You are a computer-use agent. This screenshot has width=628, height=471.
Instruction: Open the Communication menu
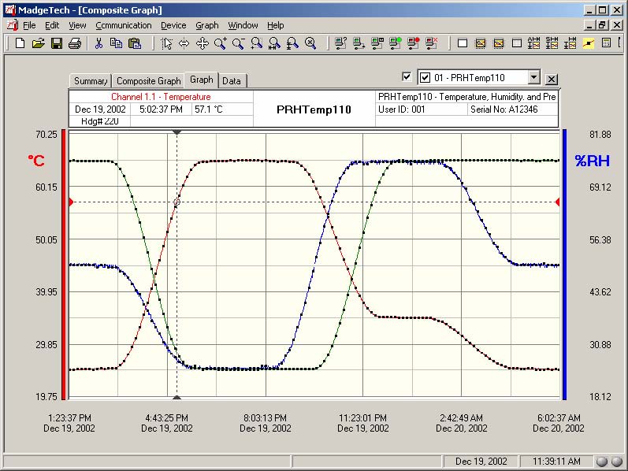click(124, 25)
